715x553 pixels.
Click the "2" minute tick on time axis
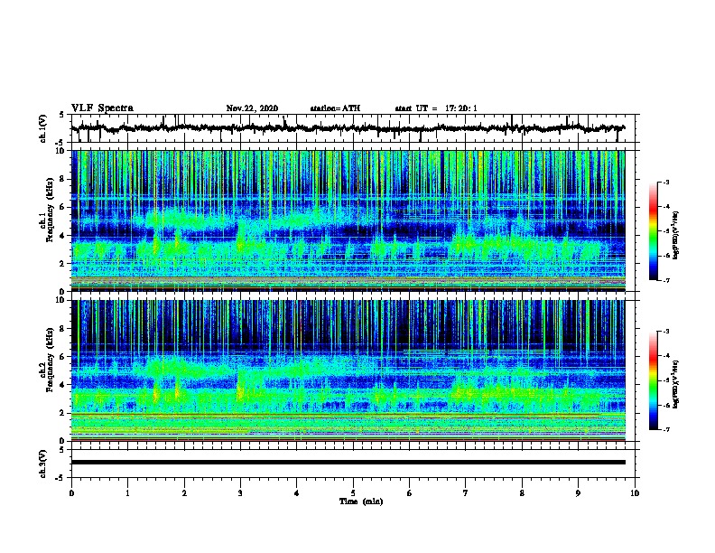point(184,492)
